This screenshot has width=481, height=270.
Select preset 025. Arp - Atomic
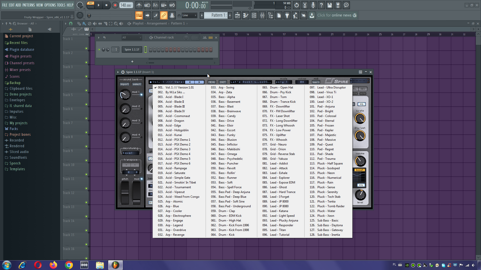179,202
